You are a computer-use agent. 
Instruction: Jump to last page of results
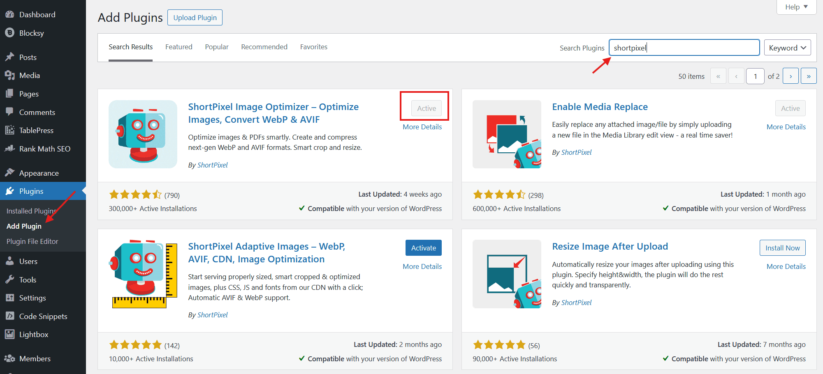tap(809, 76)
